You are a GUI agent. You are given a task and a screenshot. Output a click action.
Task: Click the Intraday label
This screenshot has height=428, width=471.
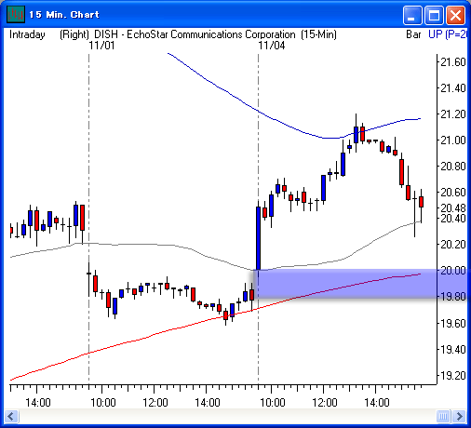27,34
